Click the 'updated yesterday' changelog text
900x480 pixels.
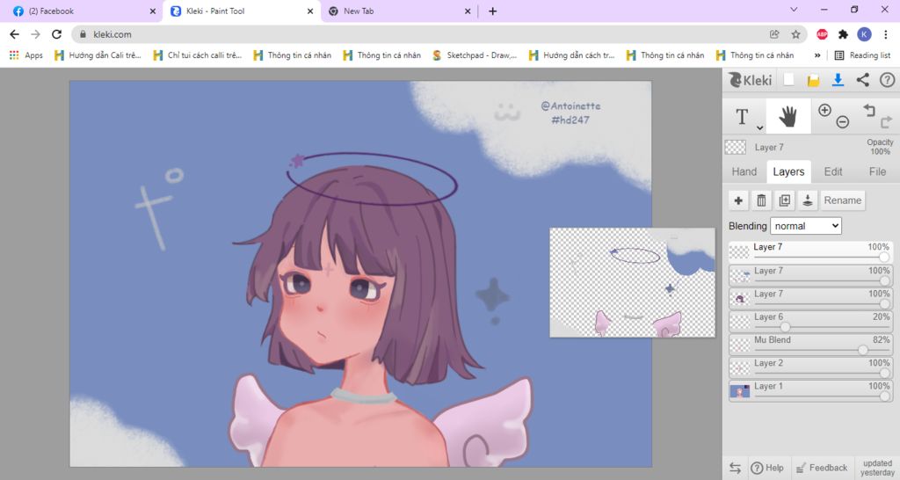pos(877,468)
